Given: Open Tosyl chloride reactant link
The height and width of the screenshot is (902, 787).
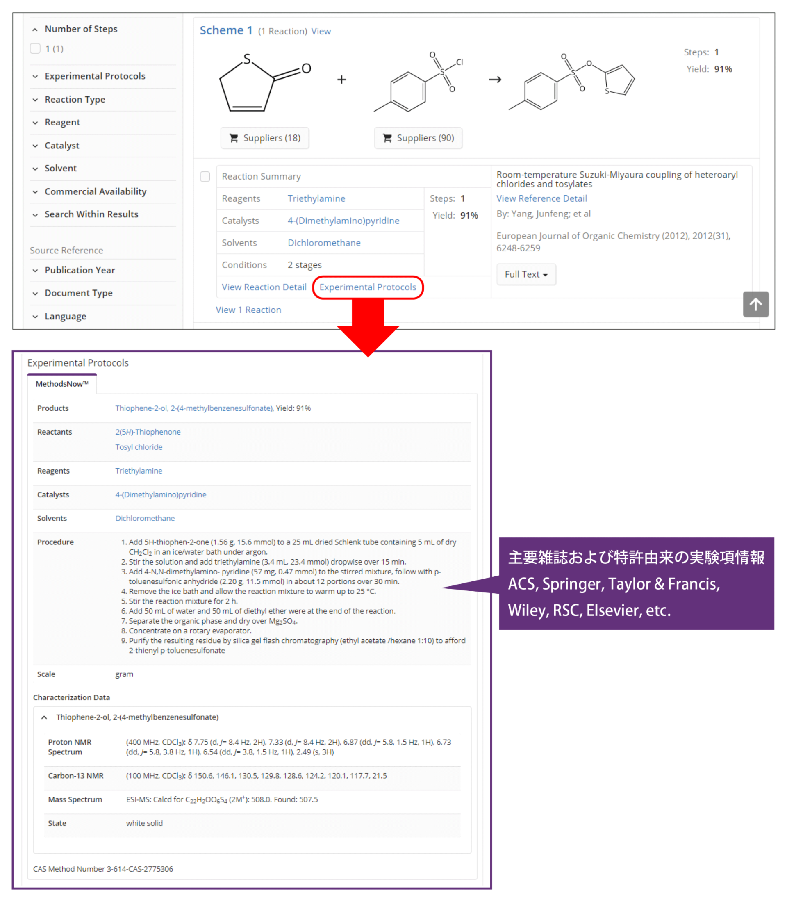Looking at the screenshot, I should point(139,447).
